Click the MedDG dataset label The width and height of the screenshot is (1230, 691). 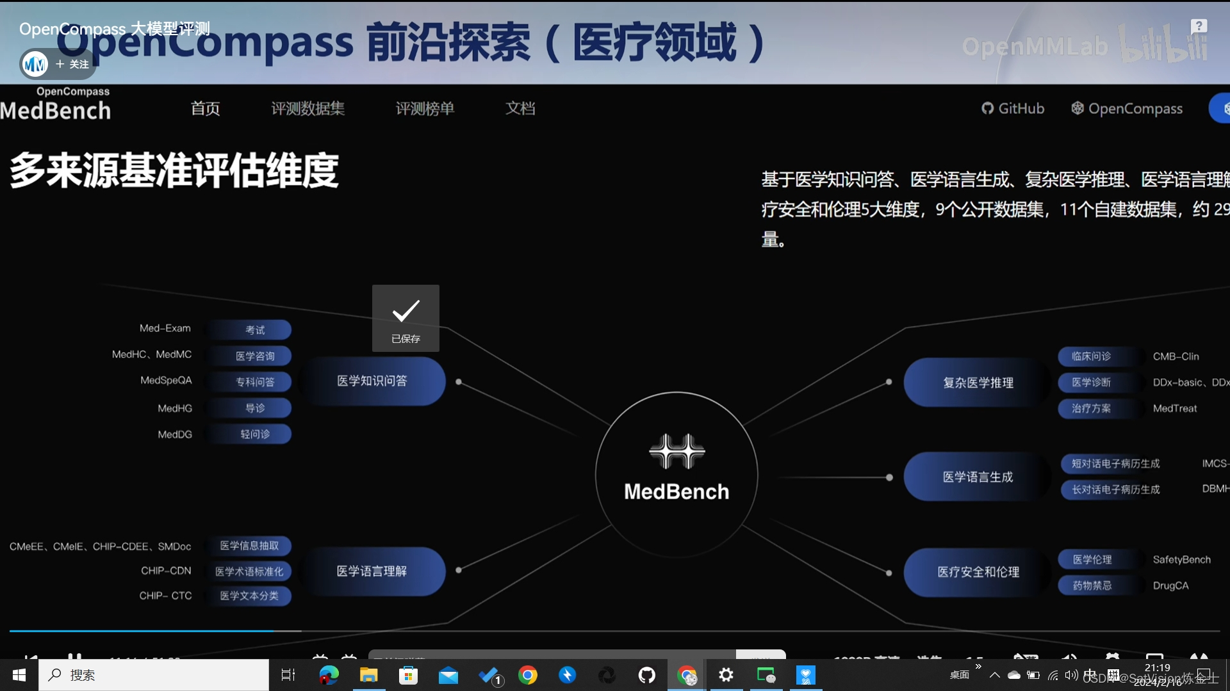tap(175, 434)
